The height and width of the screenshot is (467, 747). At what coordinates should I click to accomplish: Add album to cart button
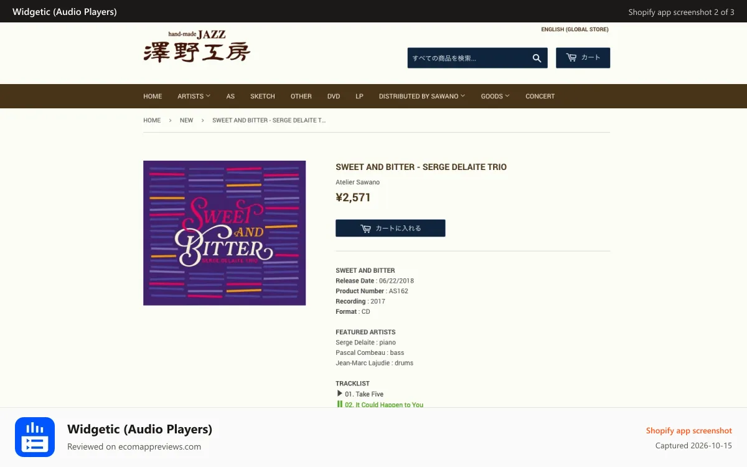pyautogui.click(x=390, y=228)
